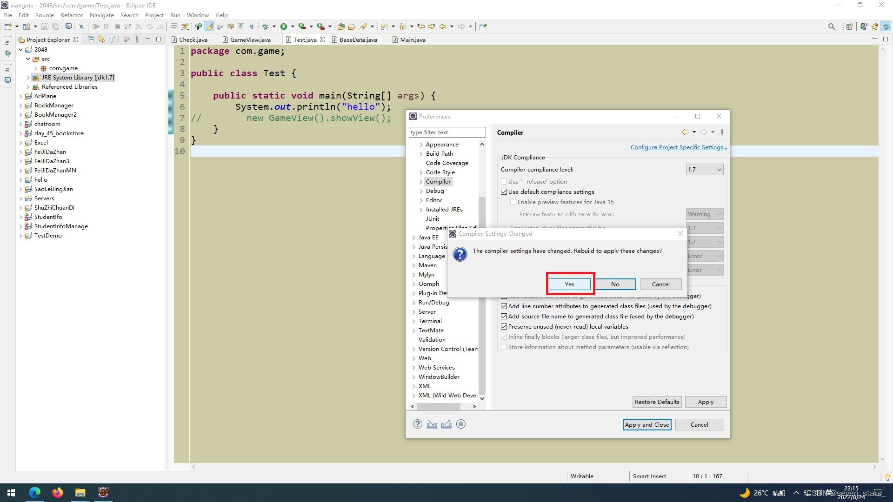This screenshot has width=893, height=502.
Task: Open the Refactor menu
Action: (x=72, y=15)
